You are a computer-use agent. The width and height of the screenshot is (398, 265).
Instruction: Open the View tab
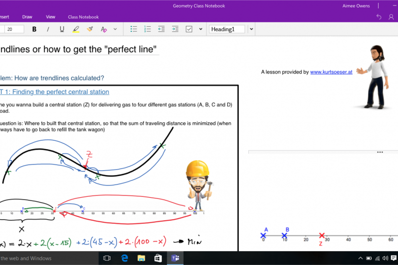pos(51,17)
